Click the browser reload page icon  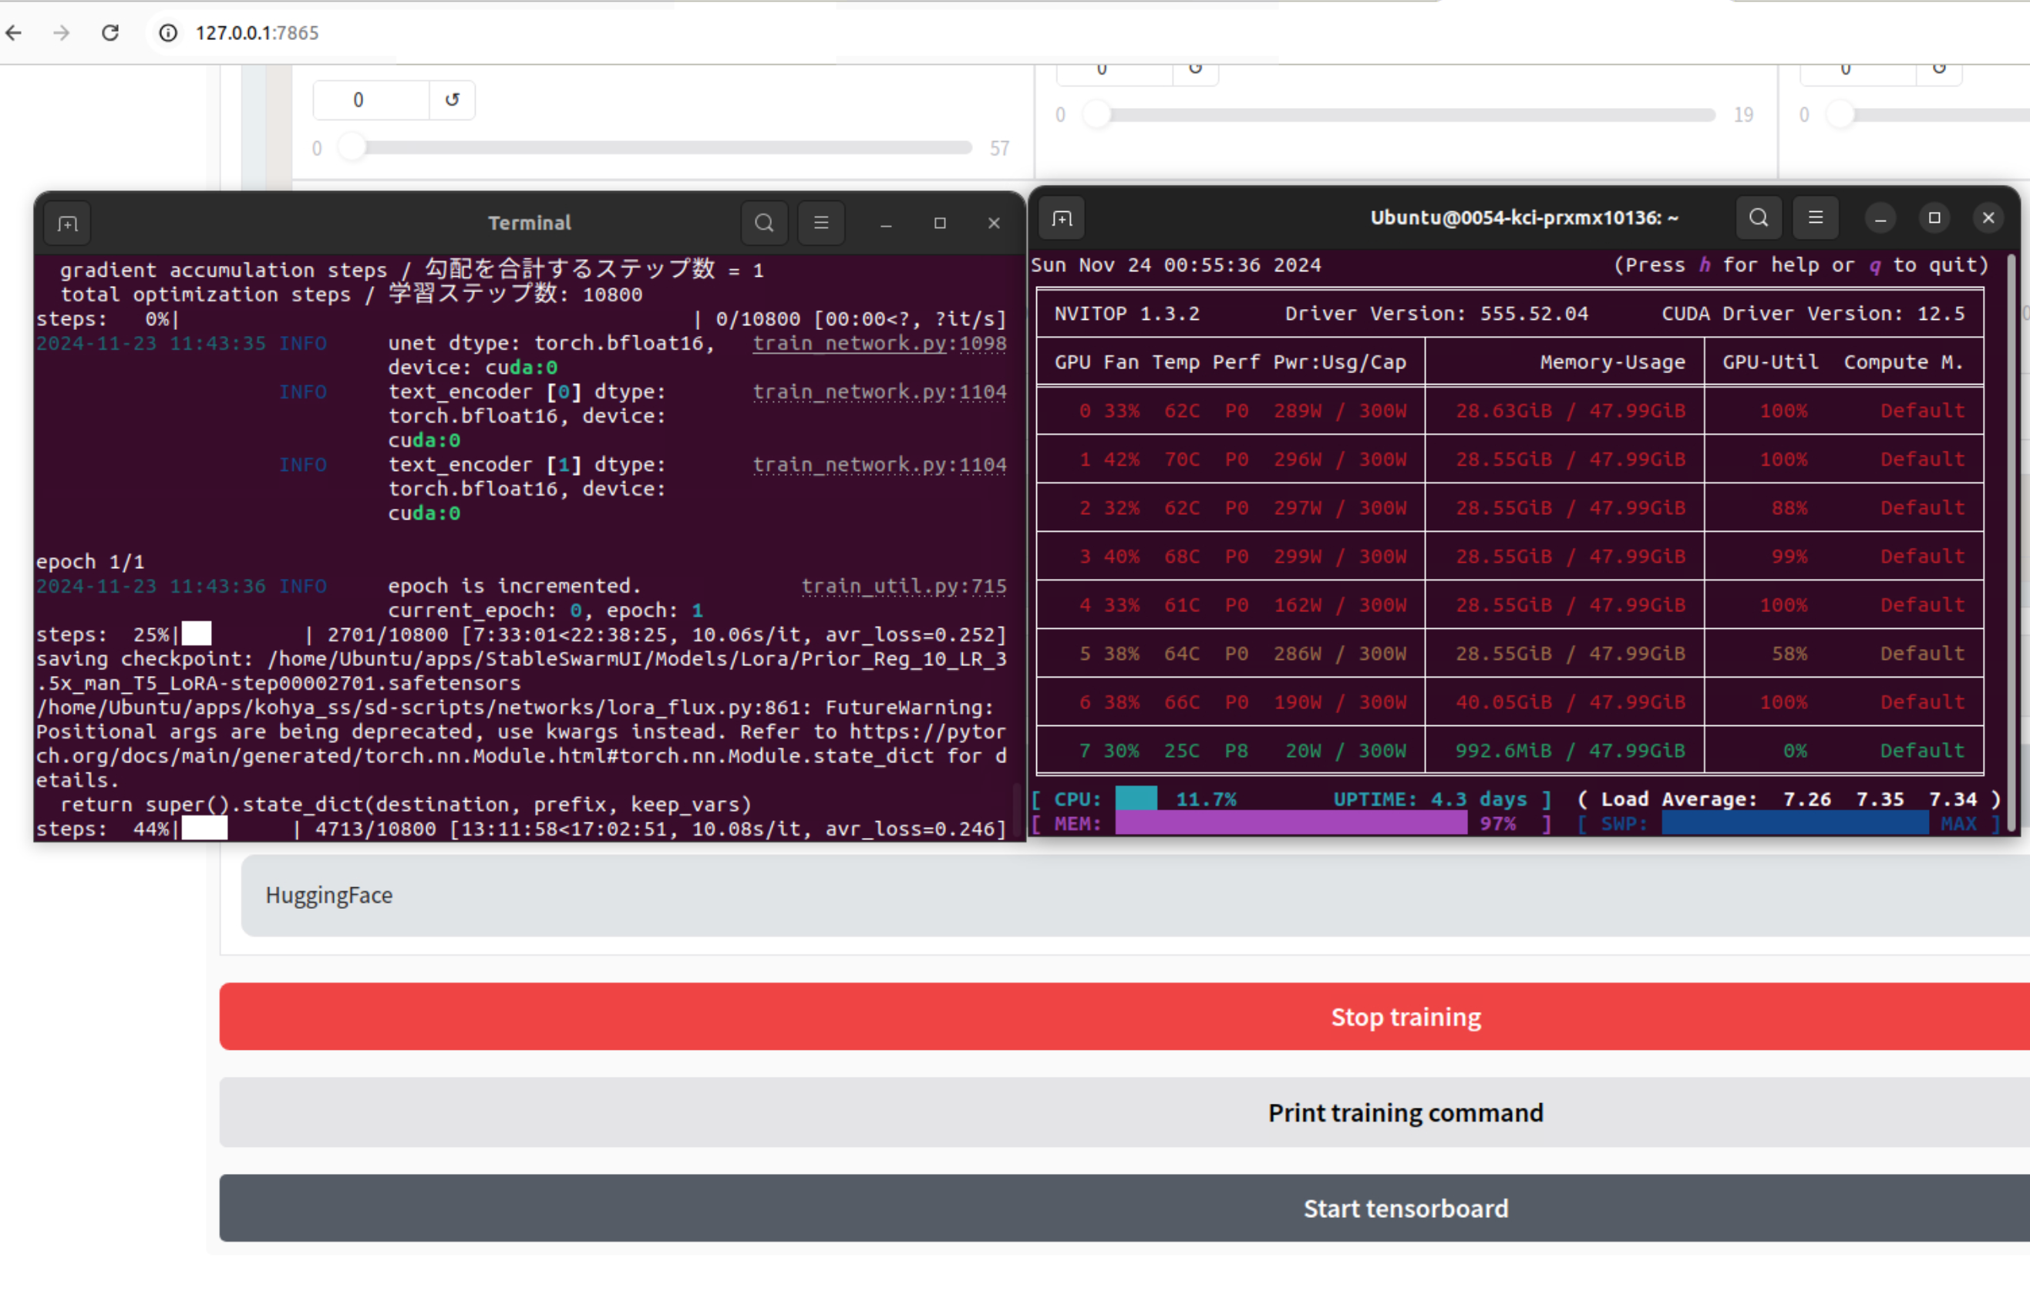(x=109, y=33)
